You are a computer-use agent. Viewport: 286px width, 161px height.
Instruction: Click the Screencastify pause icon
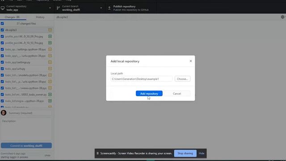click(97, 153)
